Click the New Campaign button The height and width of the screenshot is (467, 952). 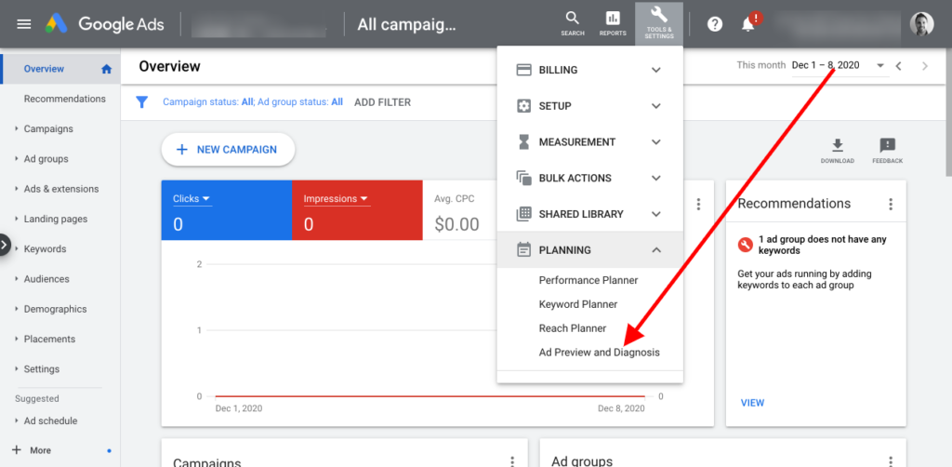coord(228,150)
